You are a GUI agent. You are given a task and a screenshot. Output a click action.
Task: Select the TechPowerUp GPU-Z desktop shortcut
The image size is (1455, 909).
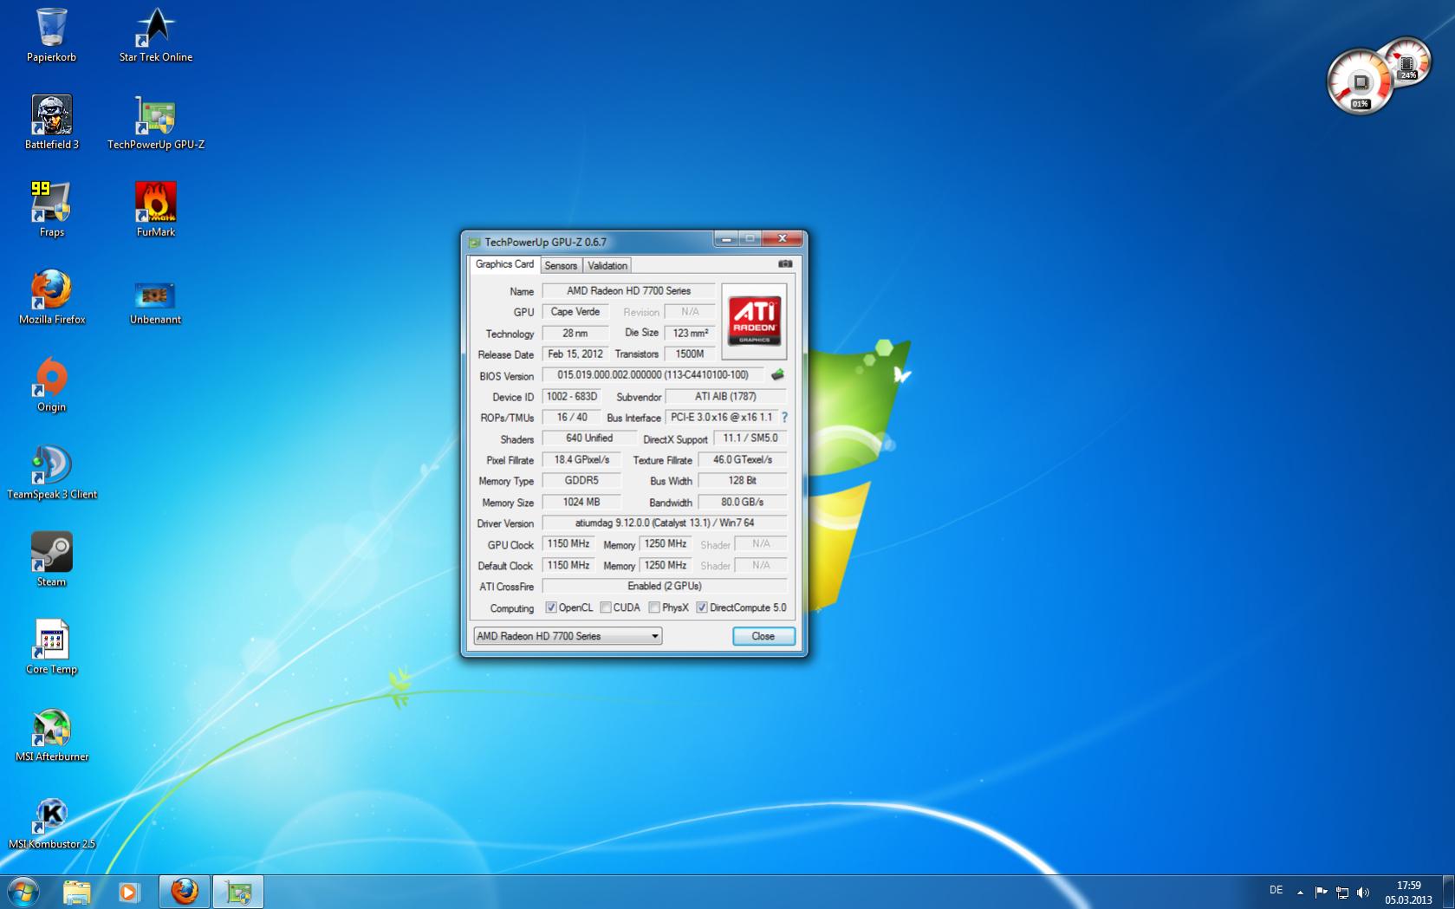[156, 122]
